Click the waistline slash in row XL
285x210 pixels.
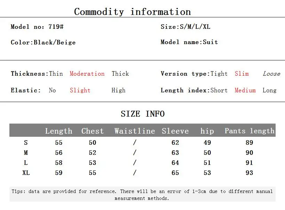[x=135, y=173]
